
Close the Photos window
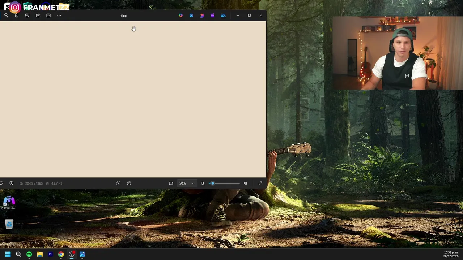[261, 16]
